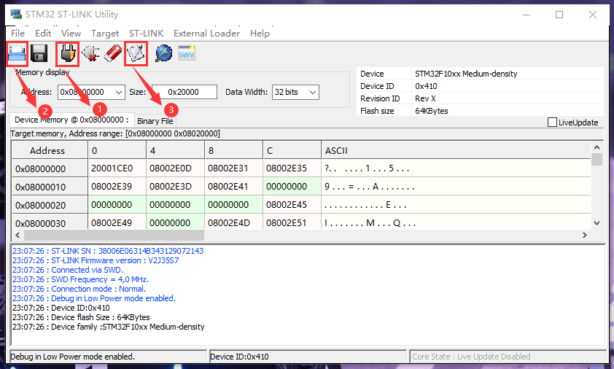Click log line ST-LINK SN
614x369 pixels.
(x=108, y=251)
